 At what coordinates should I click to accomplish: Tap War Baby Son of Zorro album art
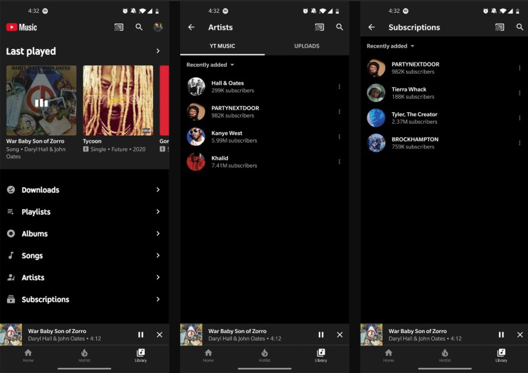pos(41,100)
